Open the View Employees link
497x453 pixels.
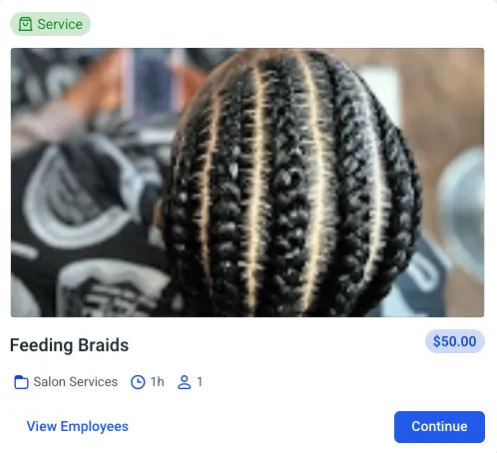[78, 426]
